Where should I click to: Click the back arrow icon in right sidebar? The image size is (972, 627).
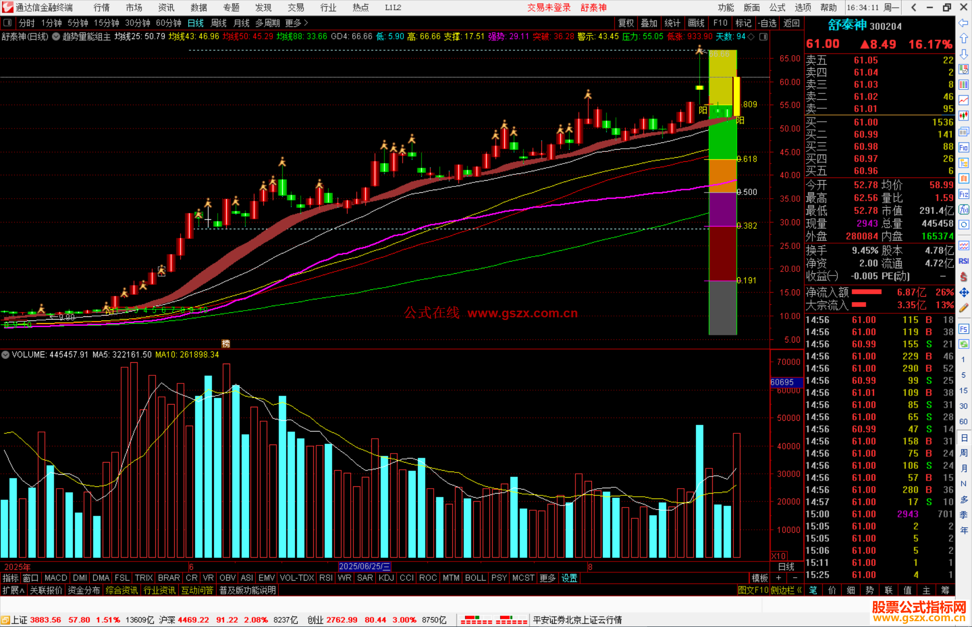963,23
